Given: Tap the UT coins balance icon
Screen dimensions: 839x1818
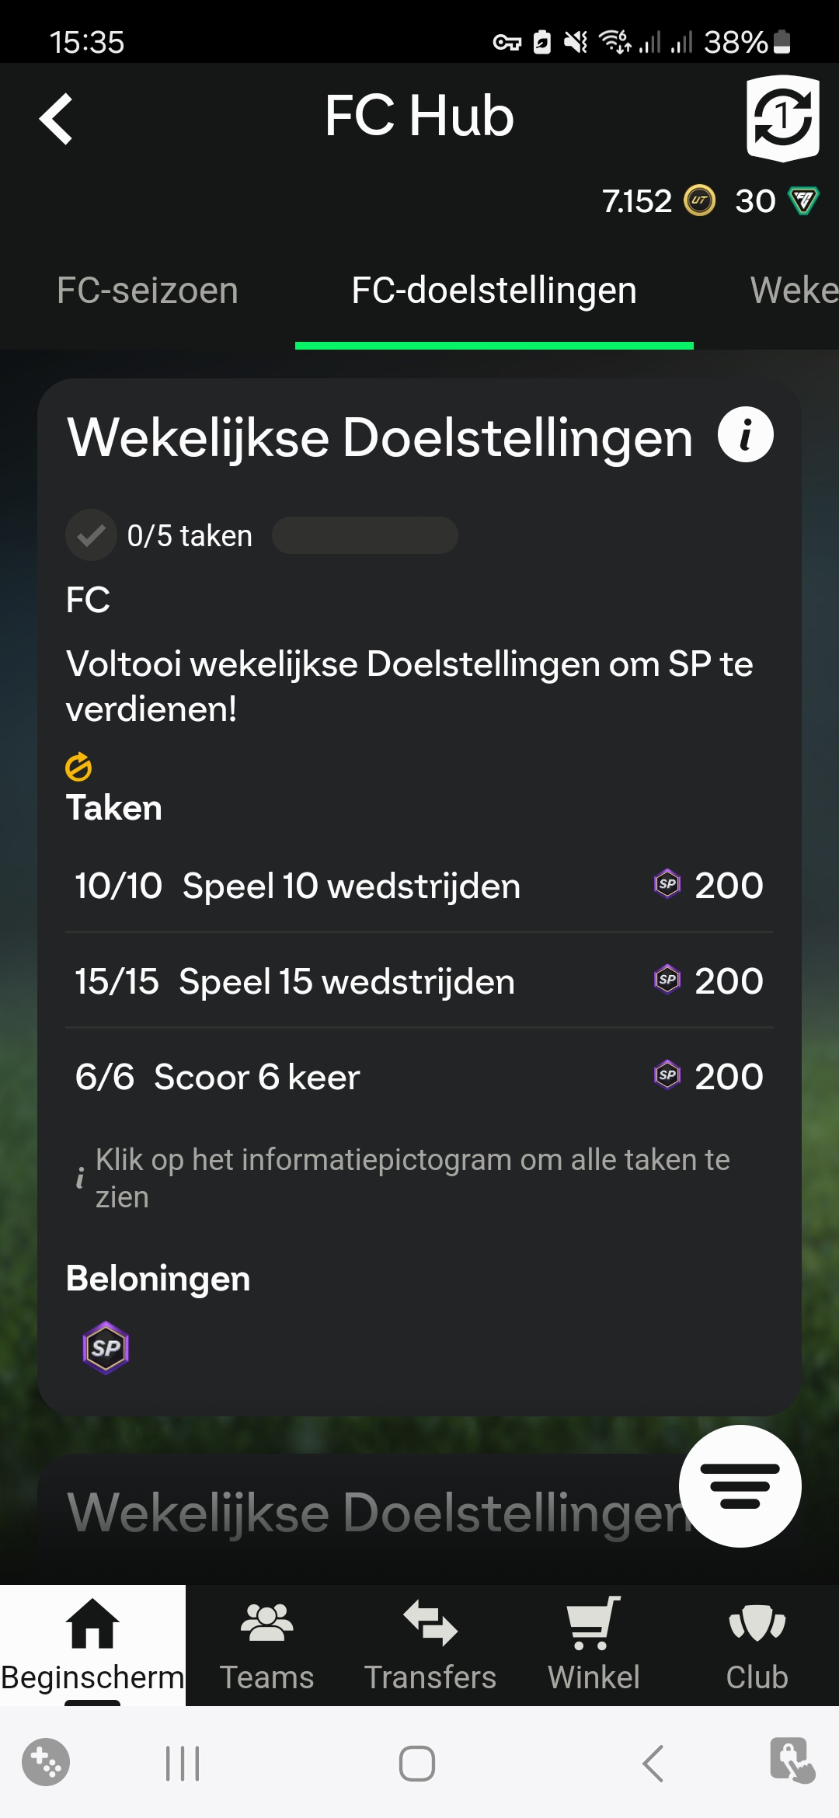Looking at the screenshot, I should [699, 201].
